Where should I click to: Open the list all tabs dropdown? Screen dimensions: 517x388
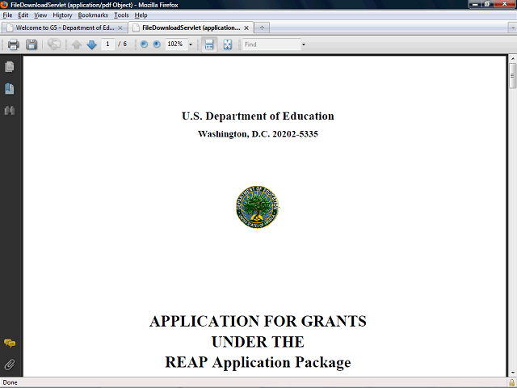point(512,28)
